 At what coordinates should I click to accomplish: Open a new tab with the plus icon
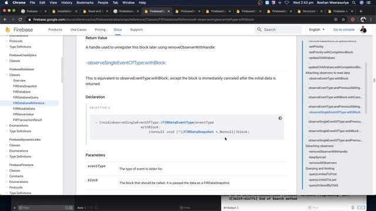coord(361,11)
